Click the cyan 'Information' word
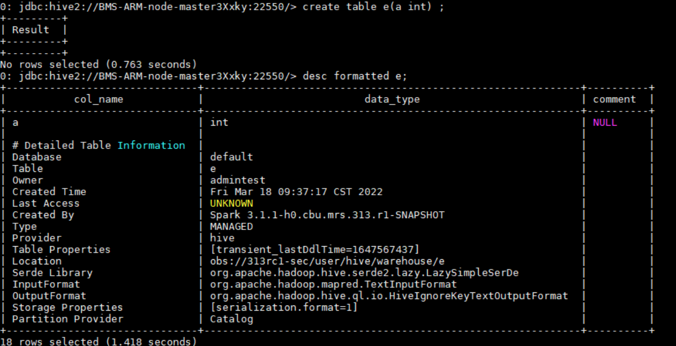The width and height of the screenshot is (676, 346). point(152,146)
